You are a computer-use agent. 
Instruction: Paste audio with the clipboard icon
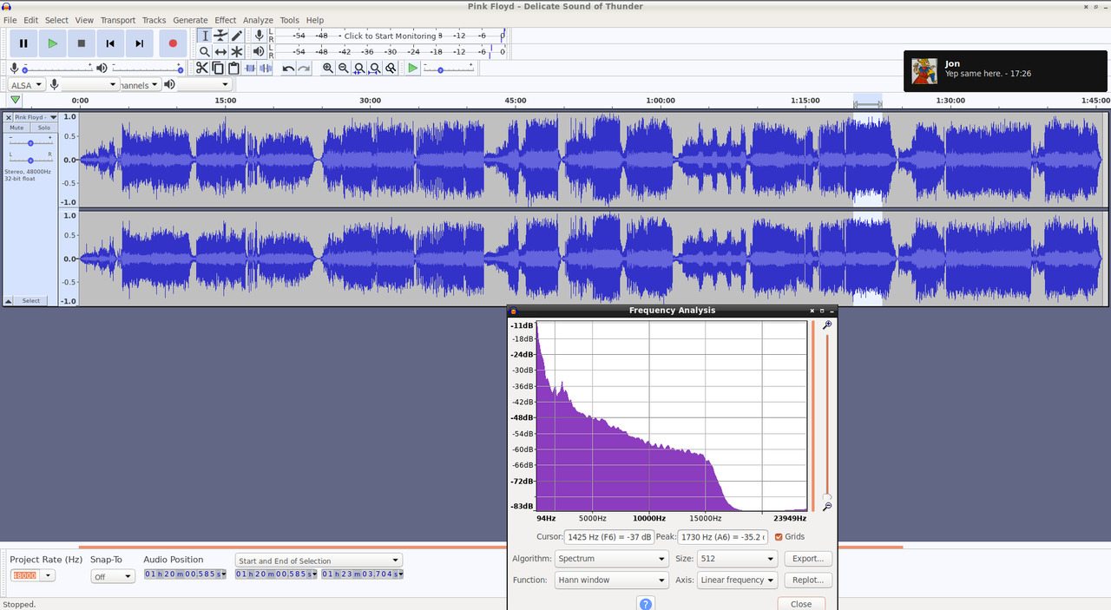coord(233,68)
